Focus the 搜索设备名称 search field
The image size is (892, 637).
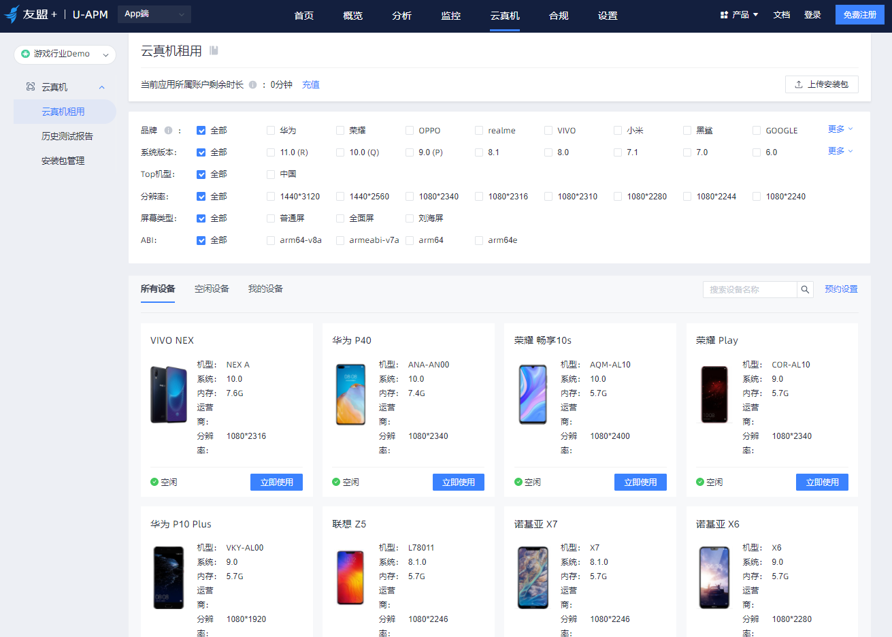pyautogui.click(x=750, y=289)
